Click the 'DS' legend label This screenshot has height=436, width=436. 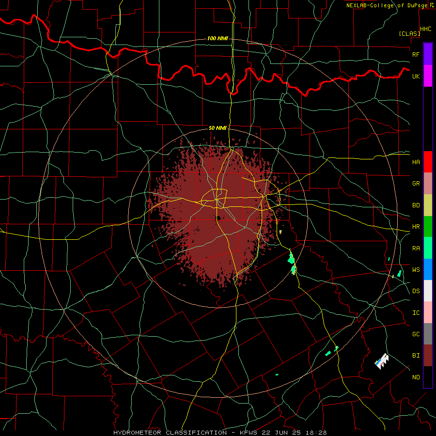click(x=416, y=291)
